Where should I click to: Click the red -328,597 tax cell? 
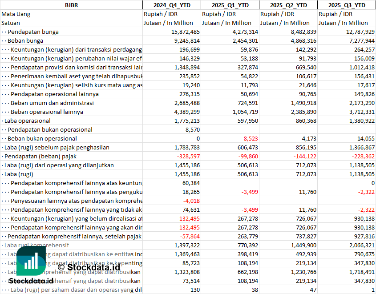(188, 156)
